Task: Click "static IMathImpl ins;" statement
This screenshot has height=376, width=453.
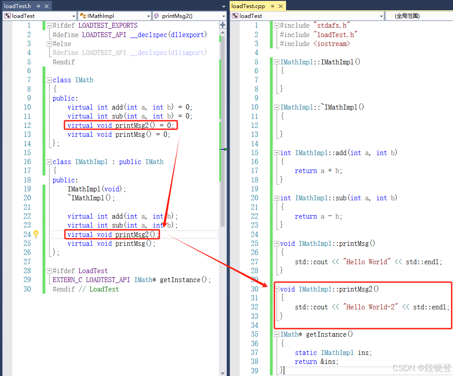Action: 333,353
